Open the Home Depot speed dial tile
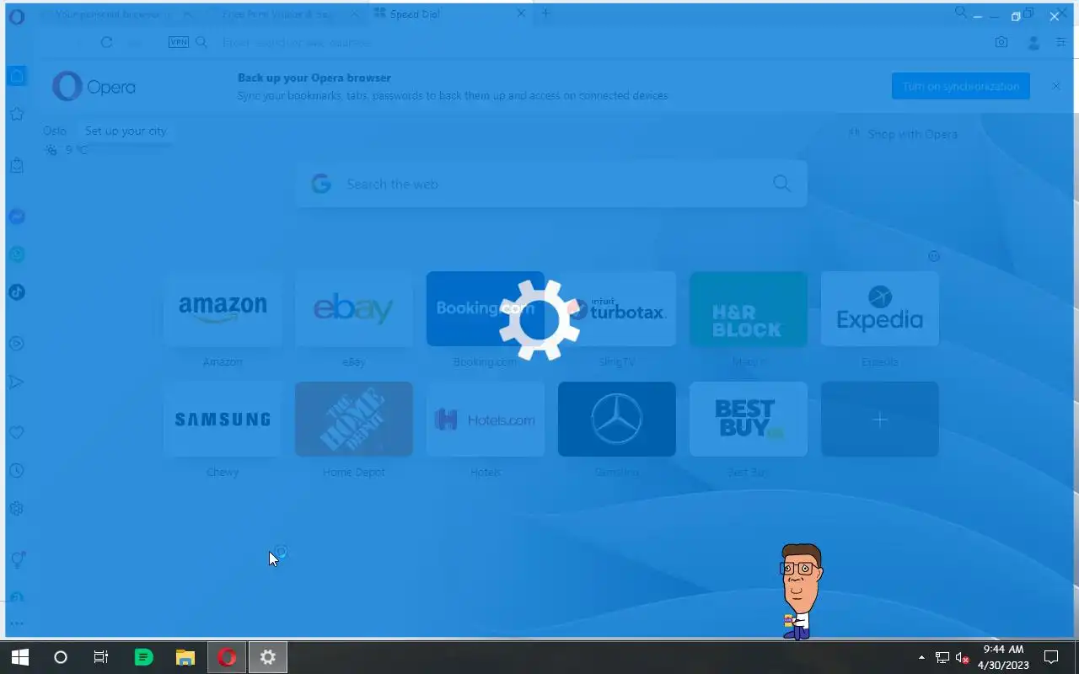The width and height of the screenshot is (1079, 674). (x=354, y=419)
